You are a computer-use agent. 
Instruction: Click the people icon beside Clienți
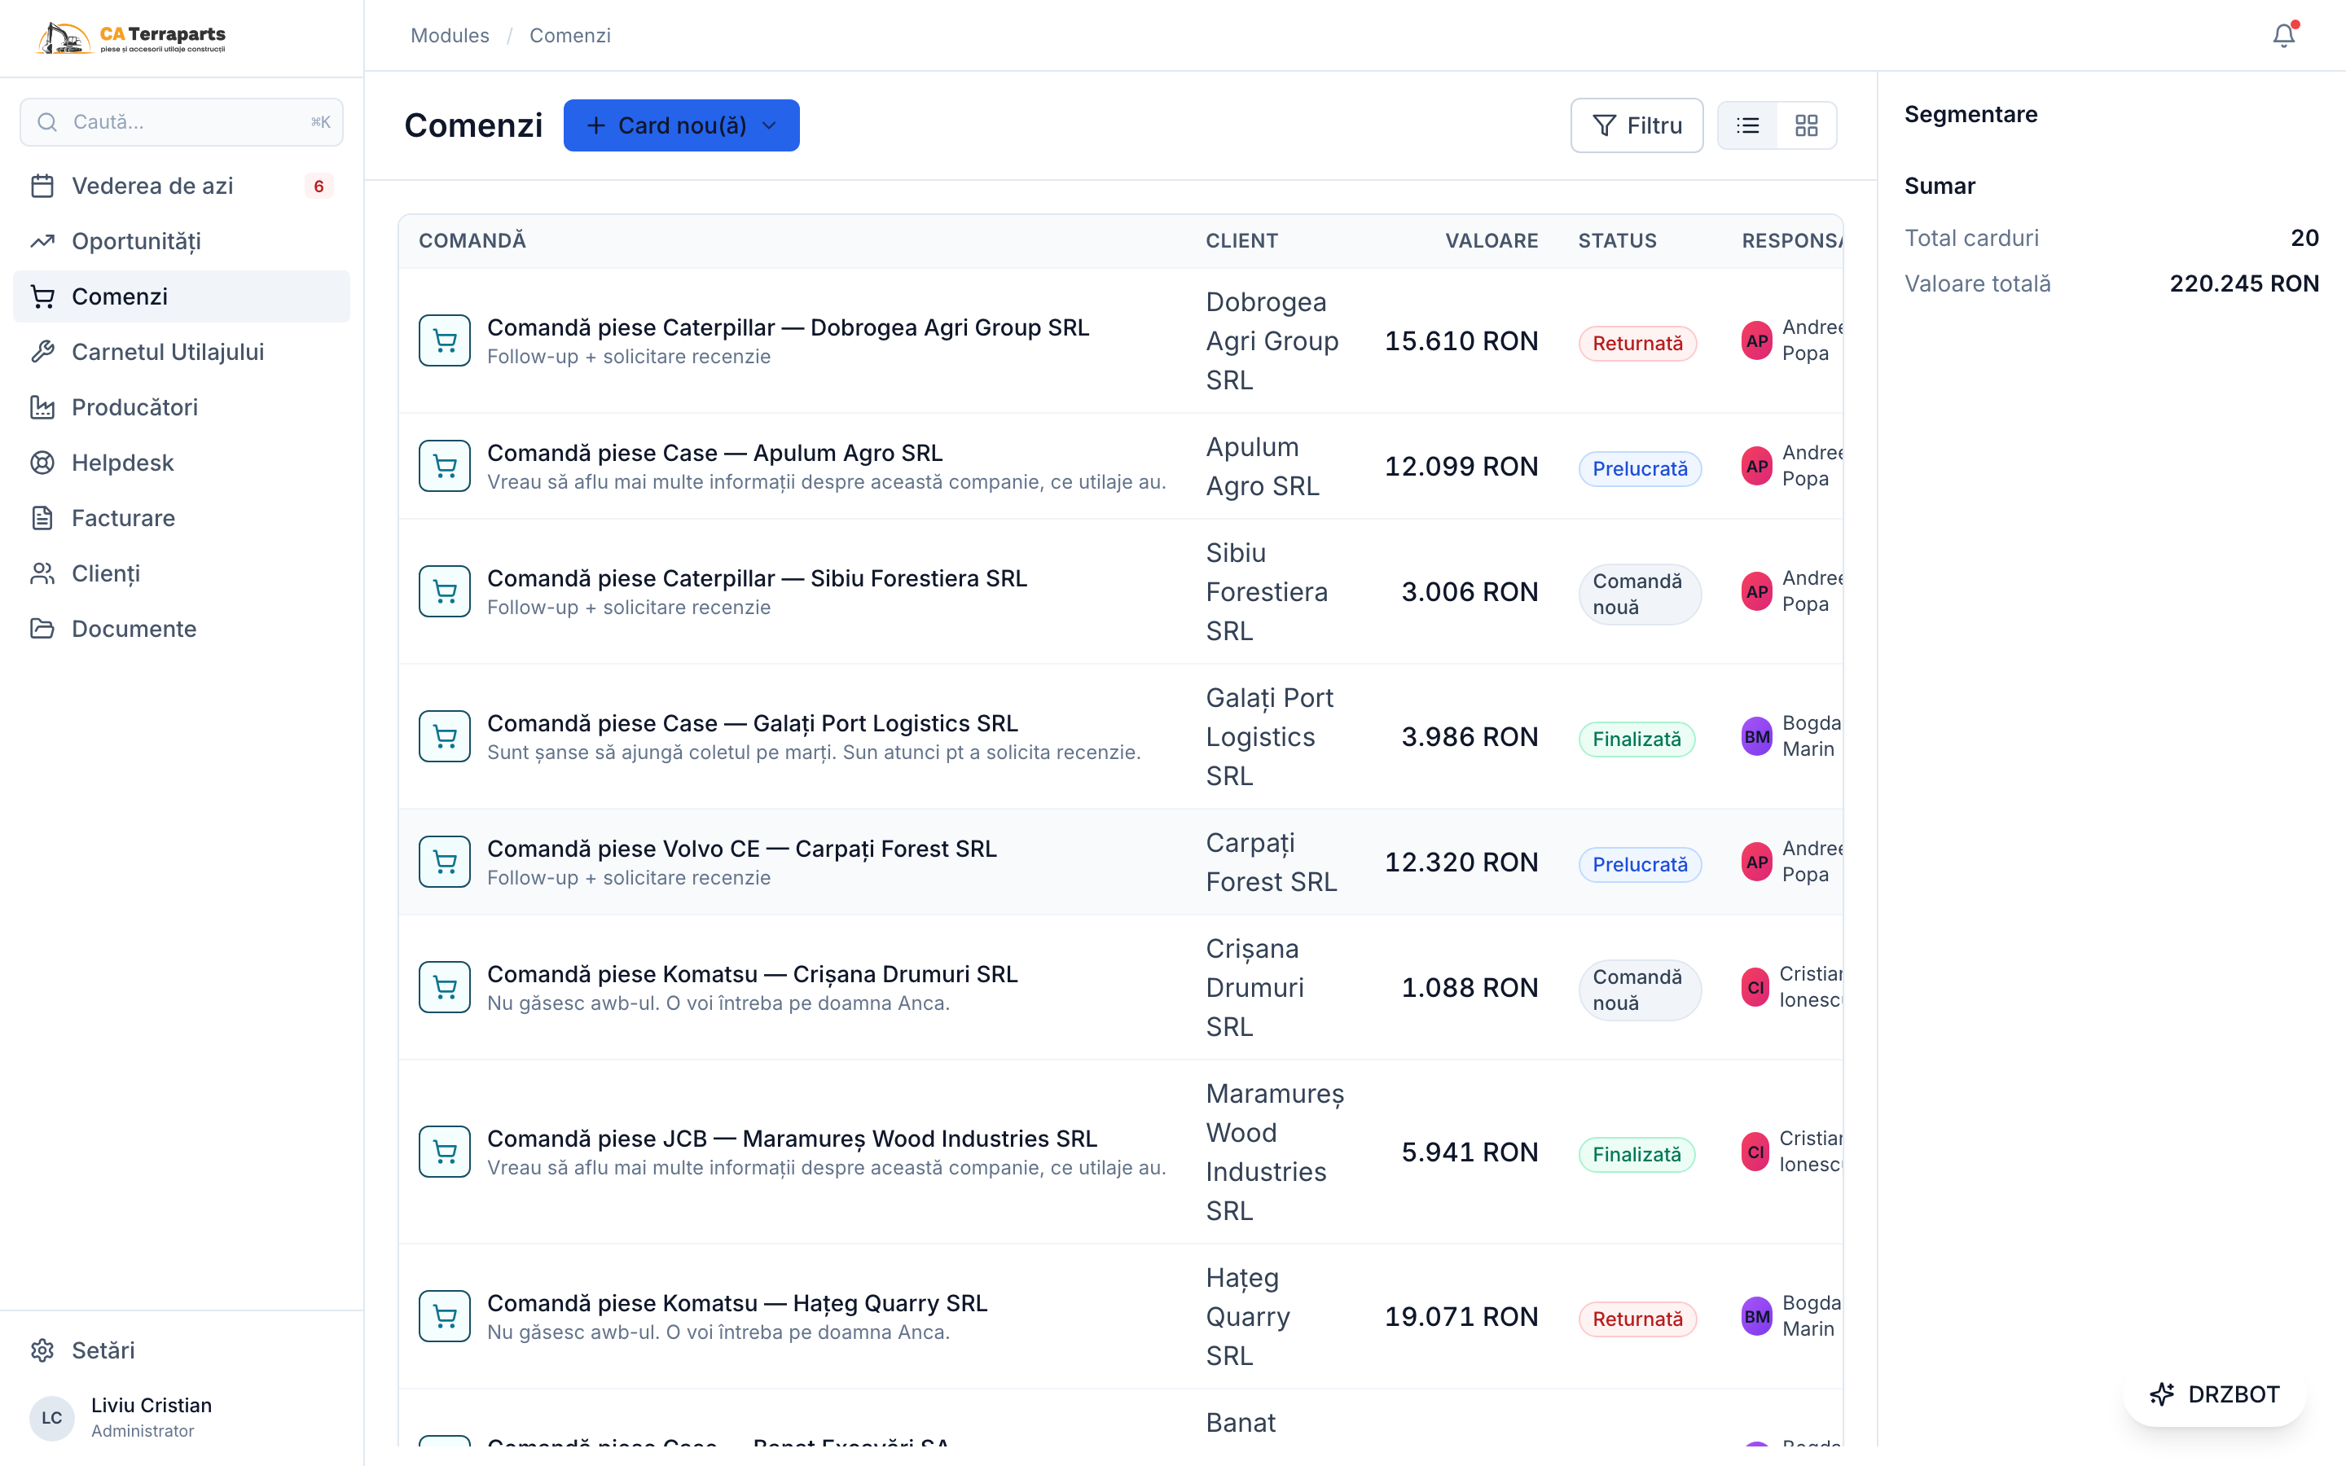coord(42,572)
